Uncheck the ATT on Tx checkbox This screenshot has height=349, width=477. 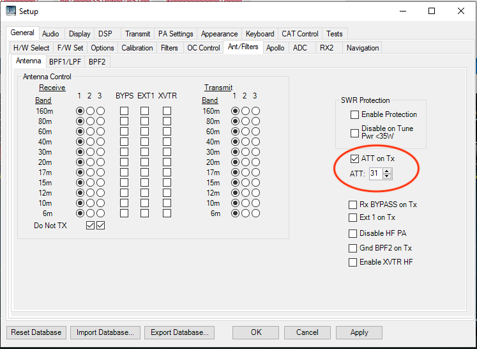(354, 159)
